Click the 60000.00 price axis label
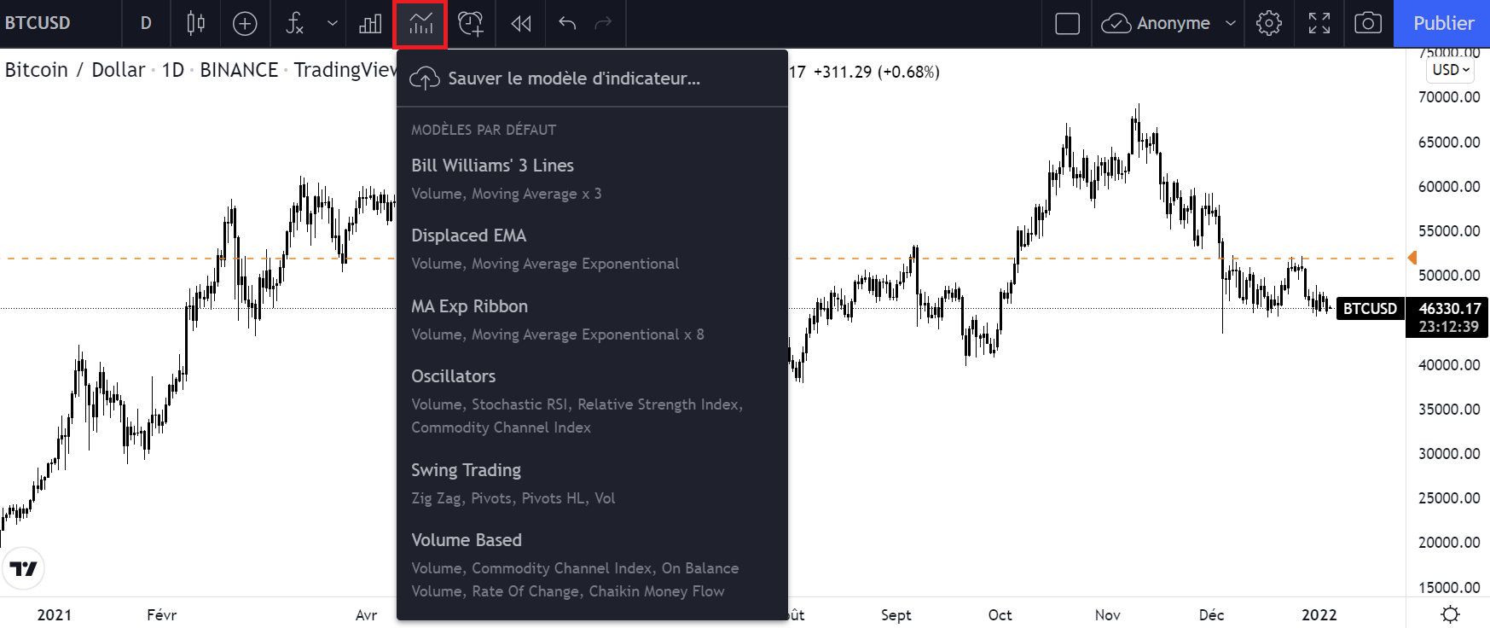The width and height of the screenshot is (1490, 628). [x=1448, y=186]
